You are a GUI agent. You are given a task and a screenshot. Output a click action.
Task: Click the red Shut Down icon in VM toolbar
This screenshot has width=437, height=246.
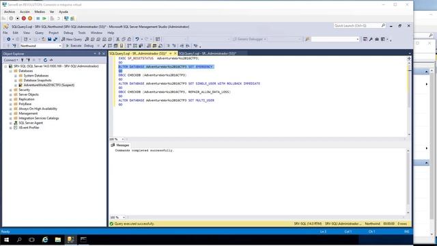[24, 18]
